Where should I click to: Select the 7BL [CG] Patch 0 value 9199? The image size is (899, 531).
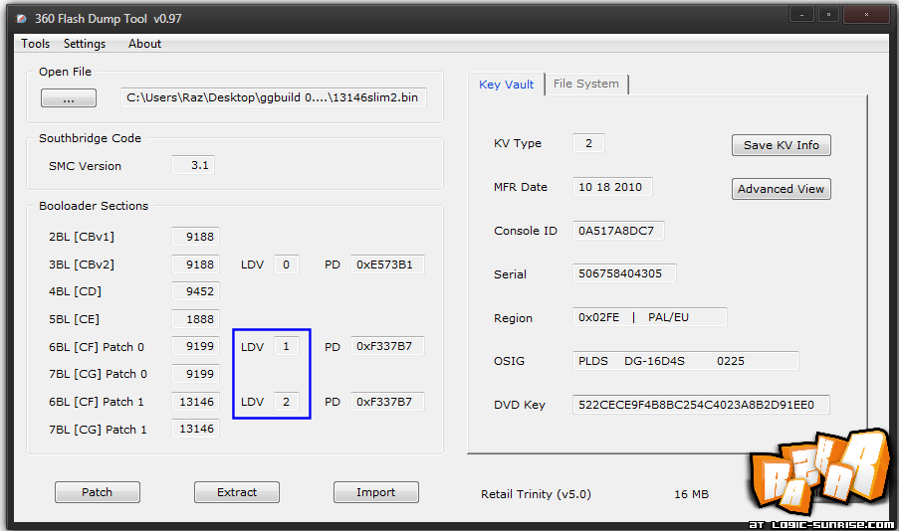click(x=195, y=374)
